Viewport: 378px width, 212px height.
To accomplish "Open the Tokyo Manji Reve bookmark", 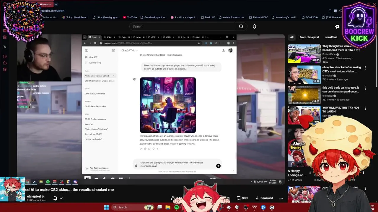I will coord(75,17).
